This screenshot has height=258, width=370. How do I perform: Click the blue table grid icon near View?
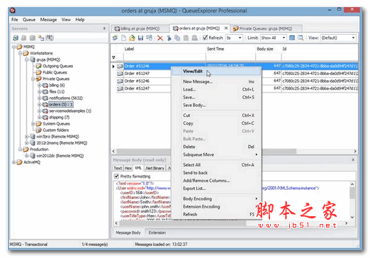[x=292, y=38]
